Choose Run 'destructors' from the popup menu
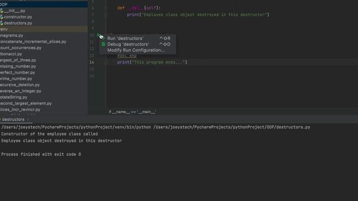 [x=138, y=39]
